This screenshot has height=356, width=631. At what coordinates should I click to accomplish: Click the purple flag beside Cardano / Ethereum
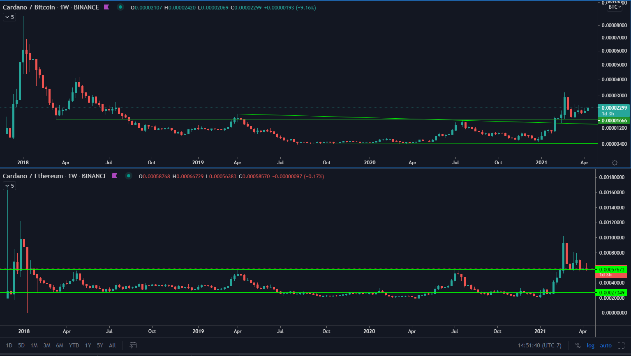click(x=115, y=176)
